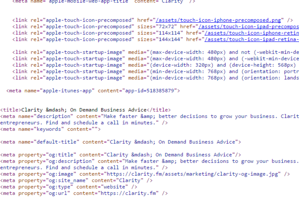Click the sizes="144x144" attribute text
The image size is (299, 200).
click(x=160, y=40)
